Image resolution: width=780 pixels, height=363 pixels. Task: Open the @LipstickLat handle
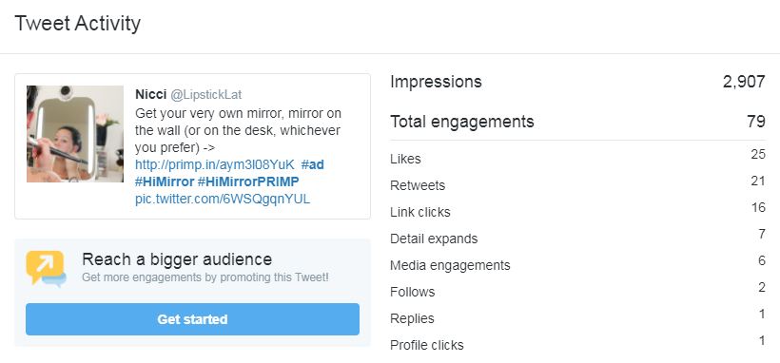(x=206, y=94)
